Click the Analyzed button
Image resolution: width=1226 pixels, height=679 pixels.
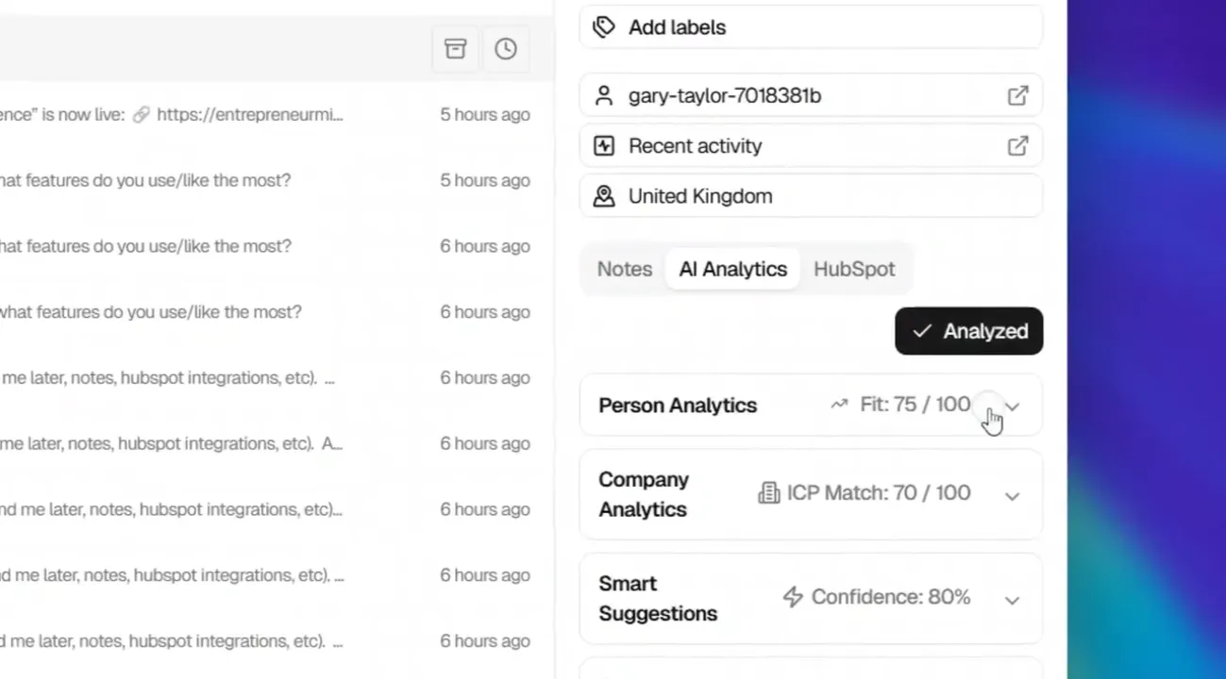(x=968, y=331)
